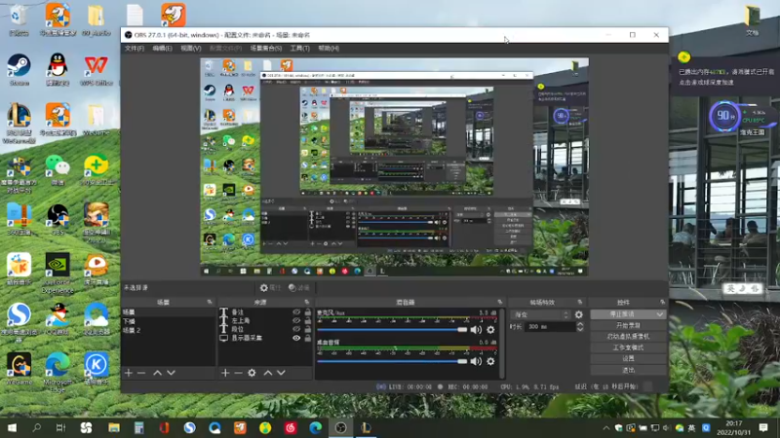This screenshot has width=780, height=438.
Task: Click the 启动虚拟摄像机 button
Action: (x=628, y=336)
